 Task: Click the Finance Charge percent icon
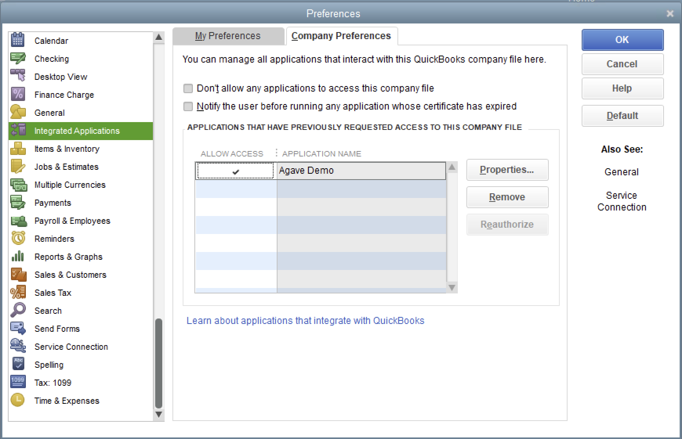(18, 94)
